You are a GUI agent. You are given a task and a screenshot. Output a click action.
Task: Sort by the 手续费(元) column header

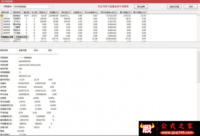(53, 13)
